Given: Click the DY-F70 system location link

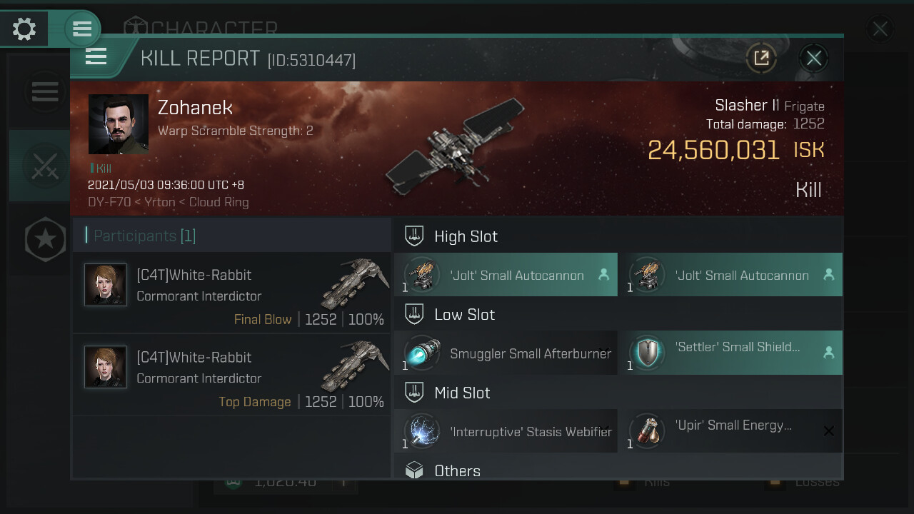Looking at the screenshot, I should click(x=109, y=202).
